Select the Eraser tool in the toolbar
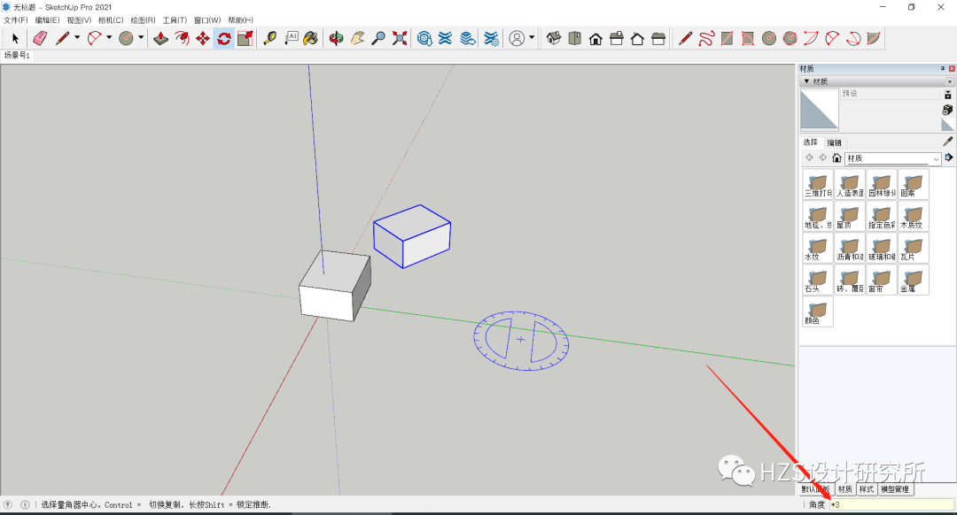957x515 pixels. (x=39, y=38)
